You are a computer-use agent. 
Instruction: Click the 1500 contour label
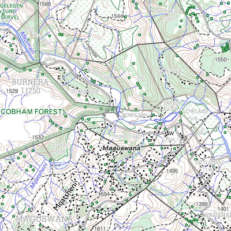[97, 36]
